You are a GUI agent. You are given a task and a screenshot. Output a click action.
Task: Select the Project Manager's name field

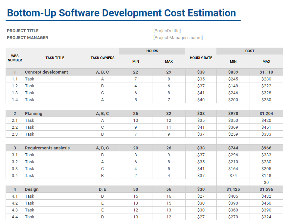[x=178, y=37]
